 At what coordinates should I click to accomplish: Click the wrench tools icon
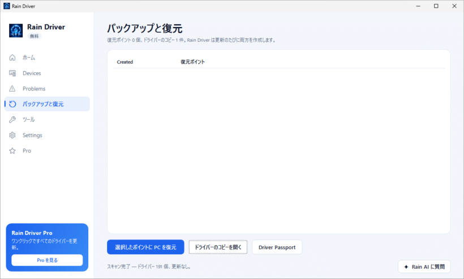click(x=12, y=120)
